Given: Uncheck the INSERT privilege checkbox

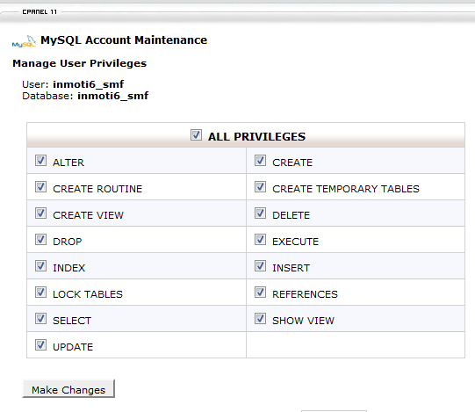Looking at the screenshot, I should point(260,266).
